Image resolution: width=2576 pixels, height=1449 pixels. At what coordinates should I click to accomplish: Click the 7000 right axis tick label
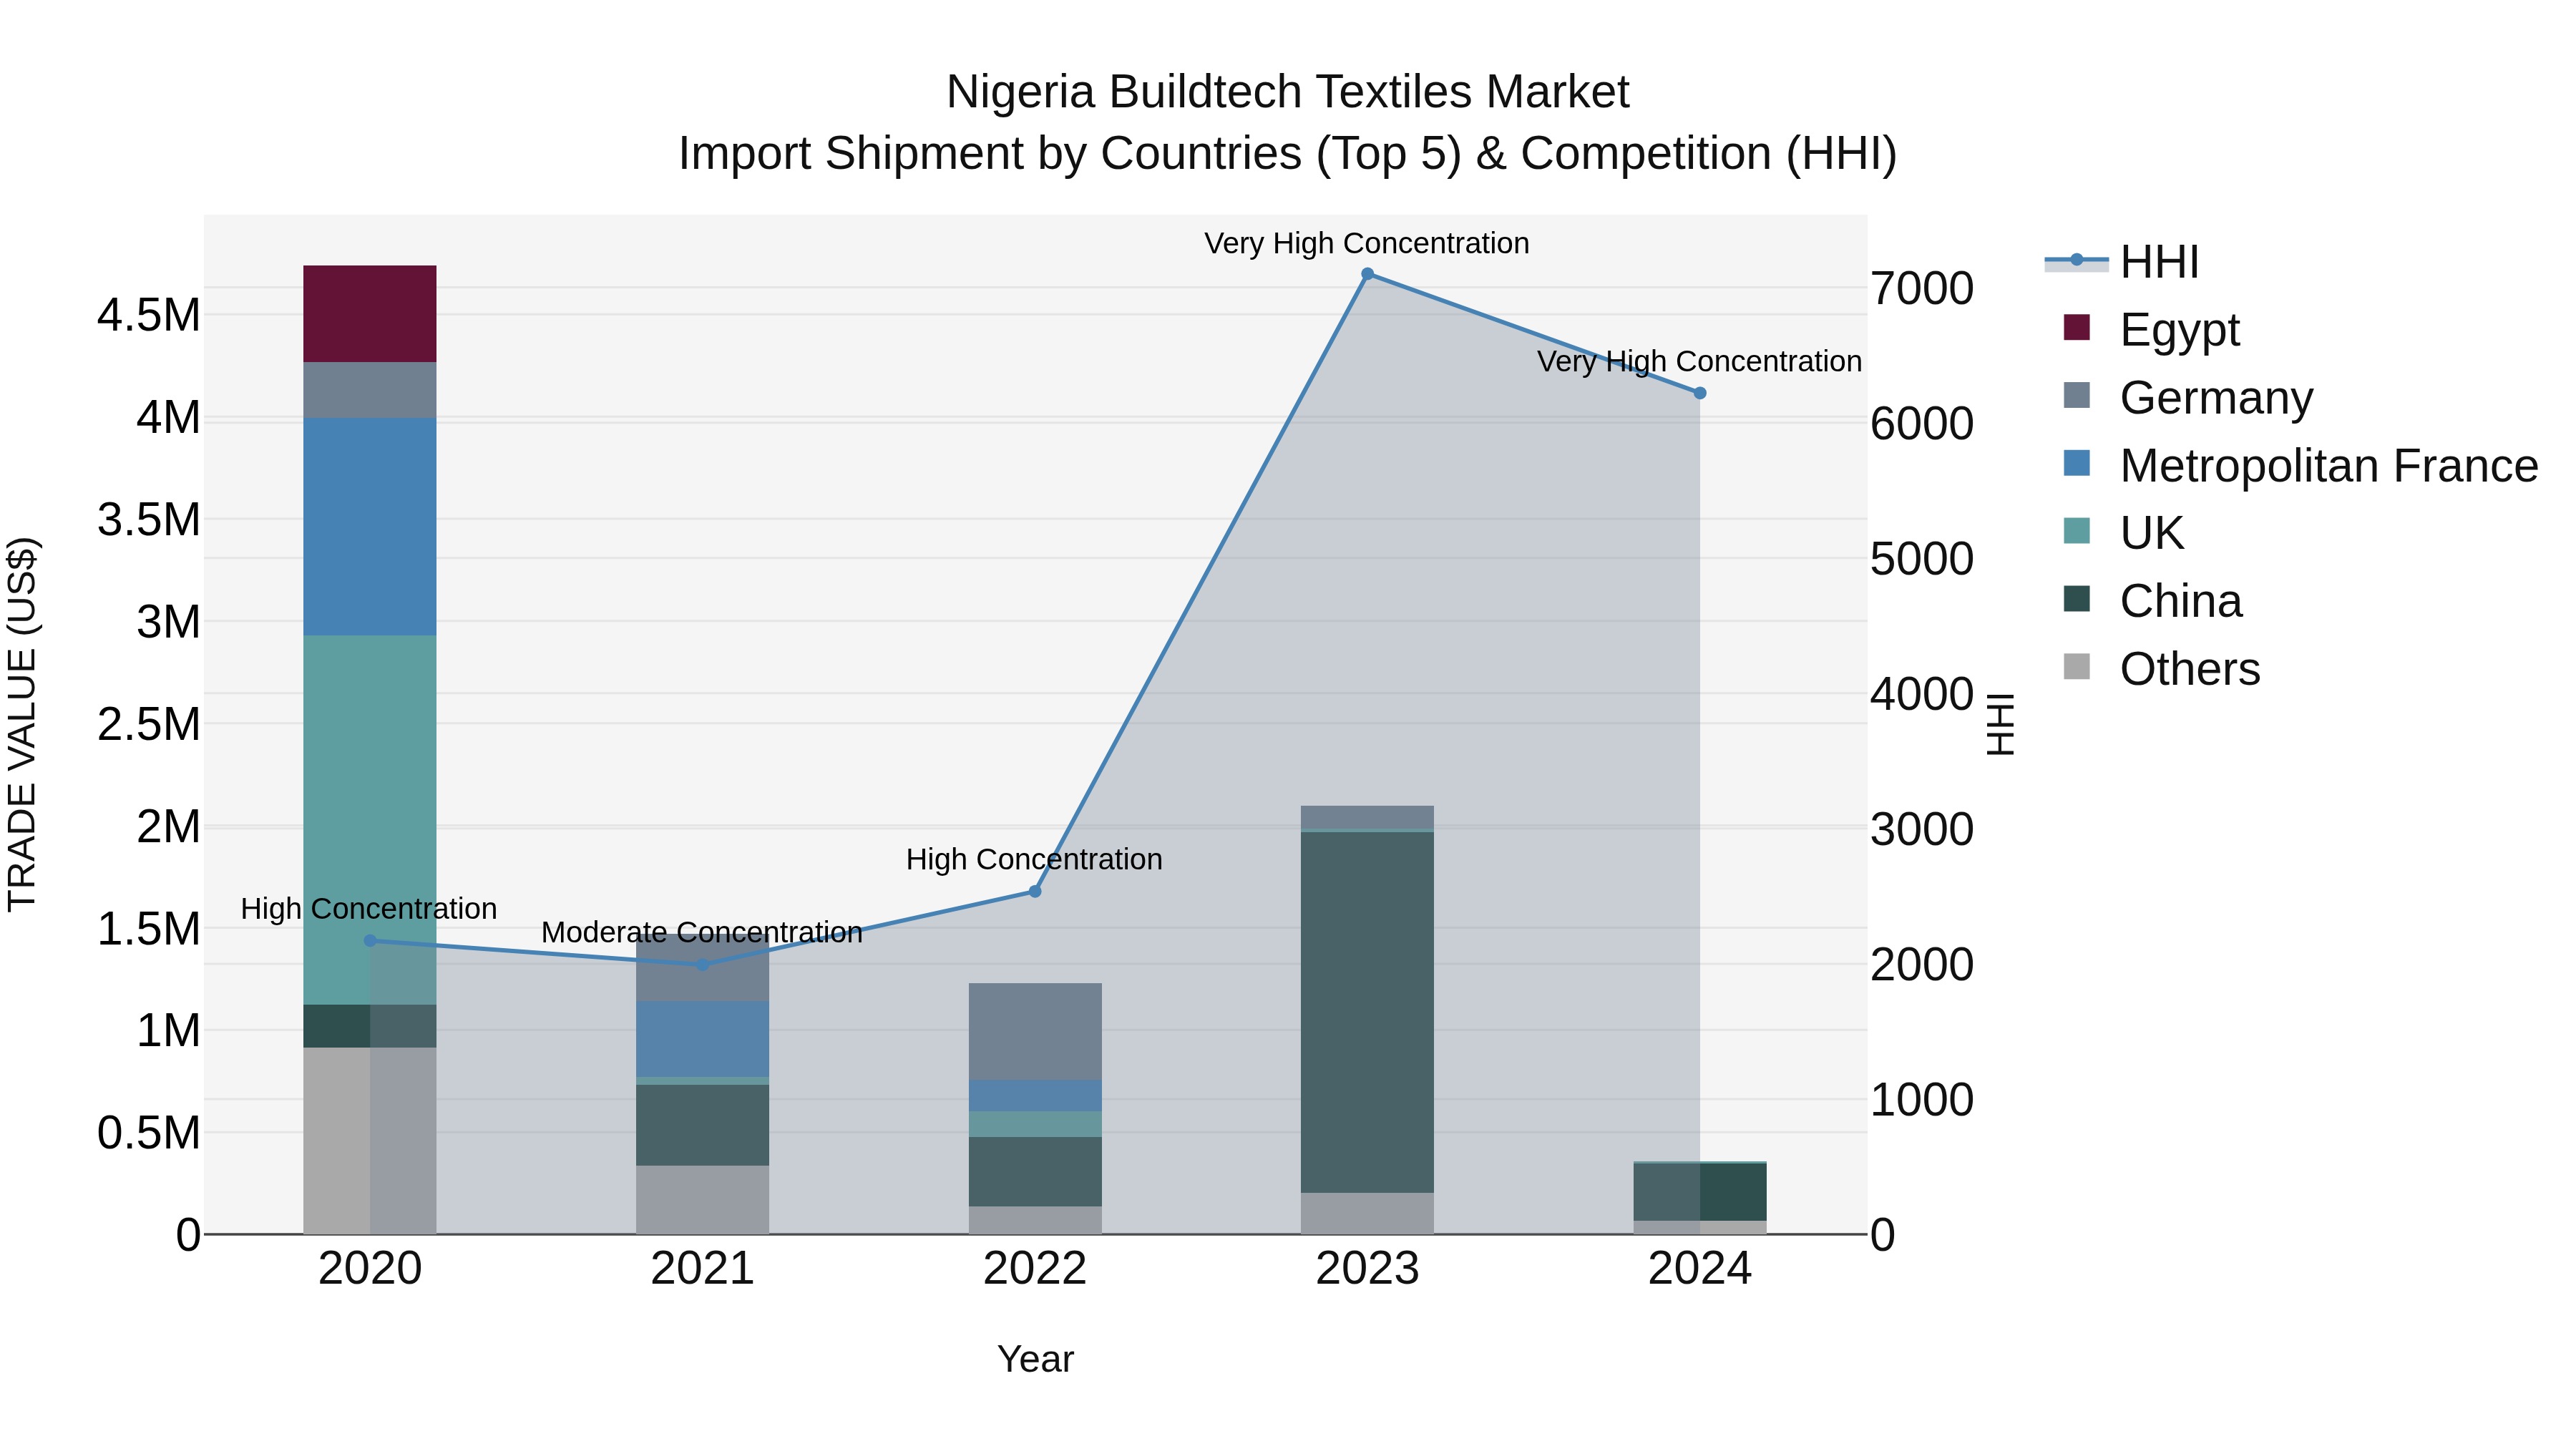click(1922, 289)
